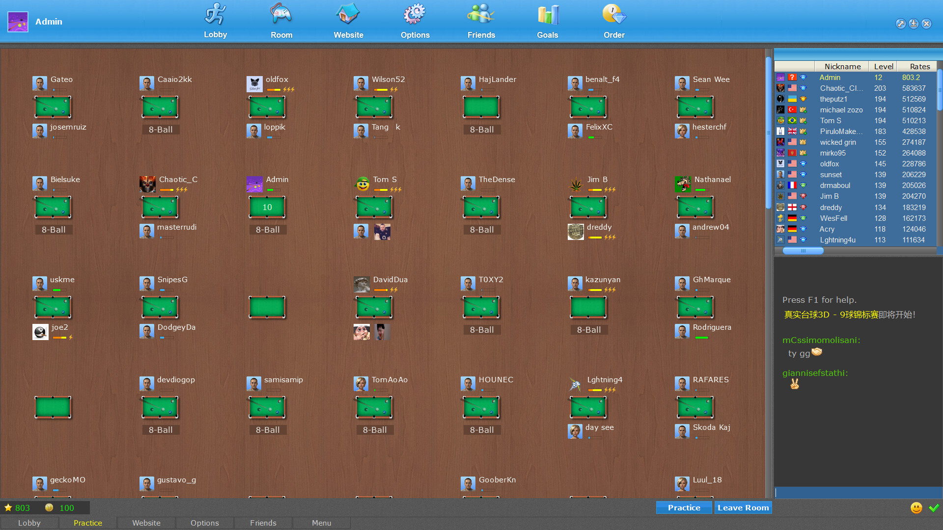The height and width of the screenshot is (530, 943).
Task: Sort player list by Rates column
Action: pyautogui.click(x=917, y=66)
